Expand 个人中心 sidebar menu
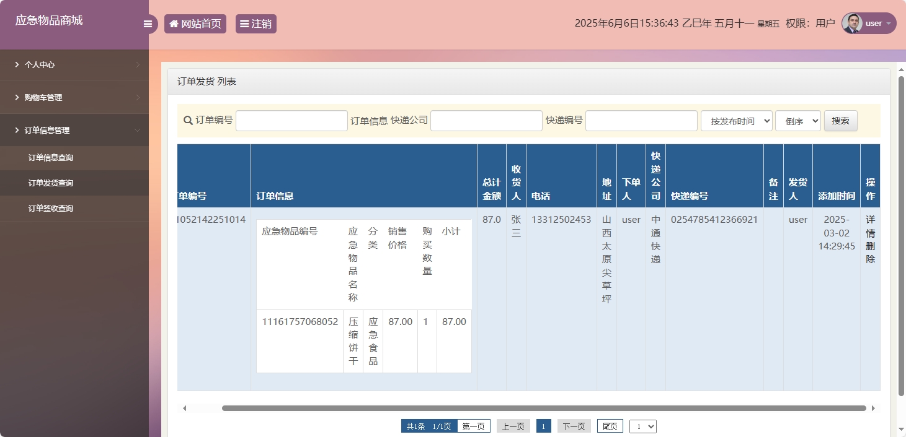The width and height of the screenshot is (906, 437). coord(74,64)
